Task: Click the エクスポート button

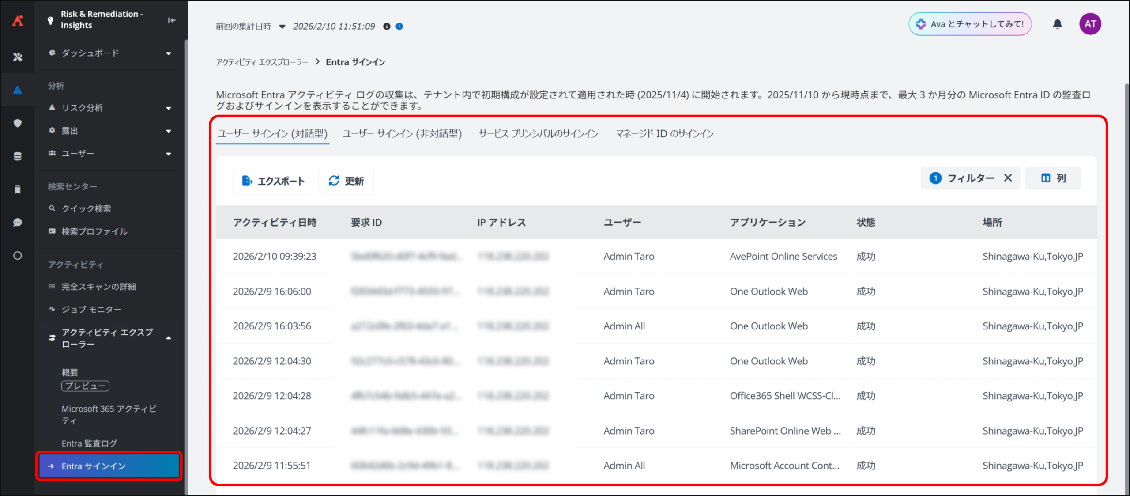Action: (x=273, y=181)
